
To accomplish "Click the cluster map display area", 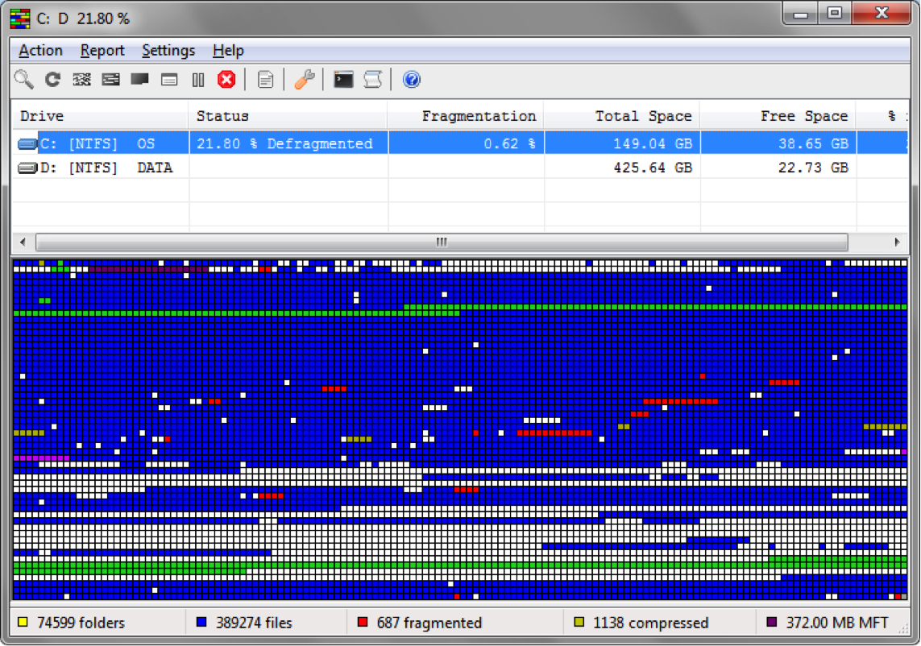I will pos(461,430).
